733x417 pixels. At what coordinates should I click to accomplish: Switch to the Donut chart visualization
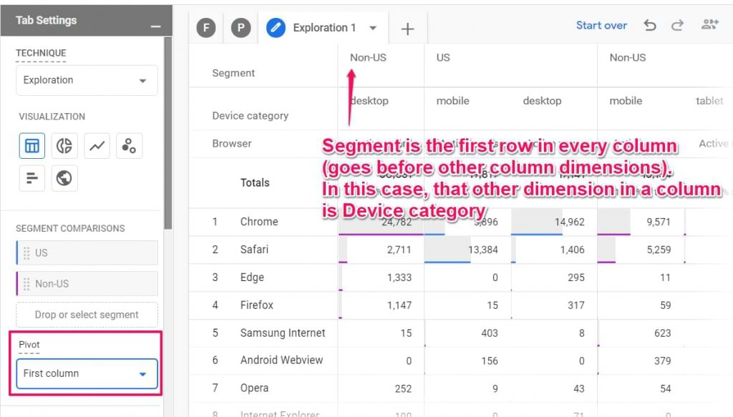tap(64, 145)
